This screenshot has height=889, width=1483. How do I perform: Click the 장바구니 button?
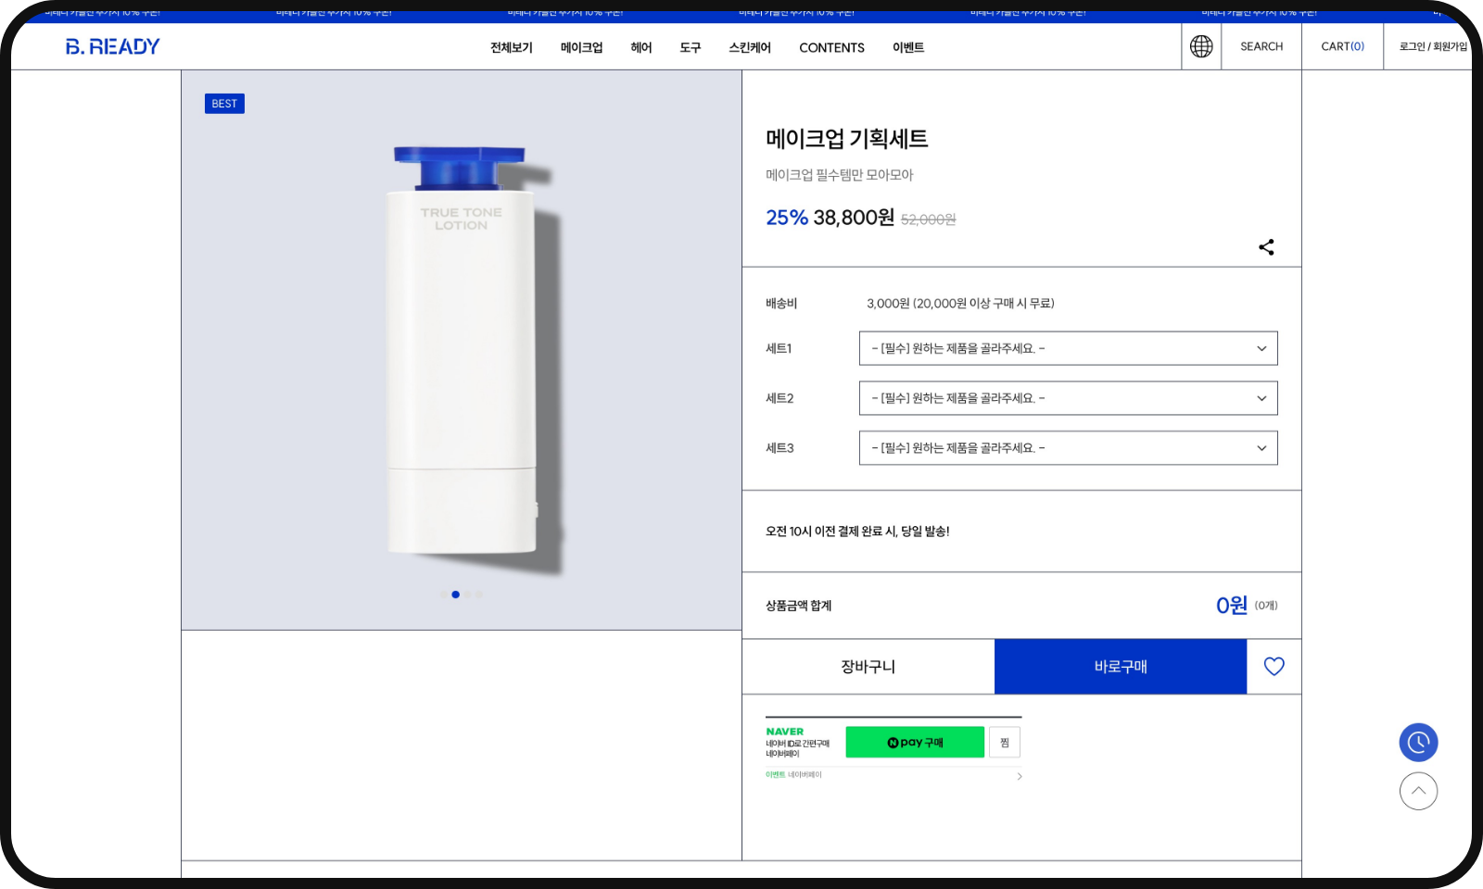(x=868, y=667)
